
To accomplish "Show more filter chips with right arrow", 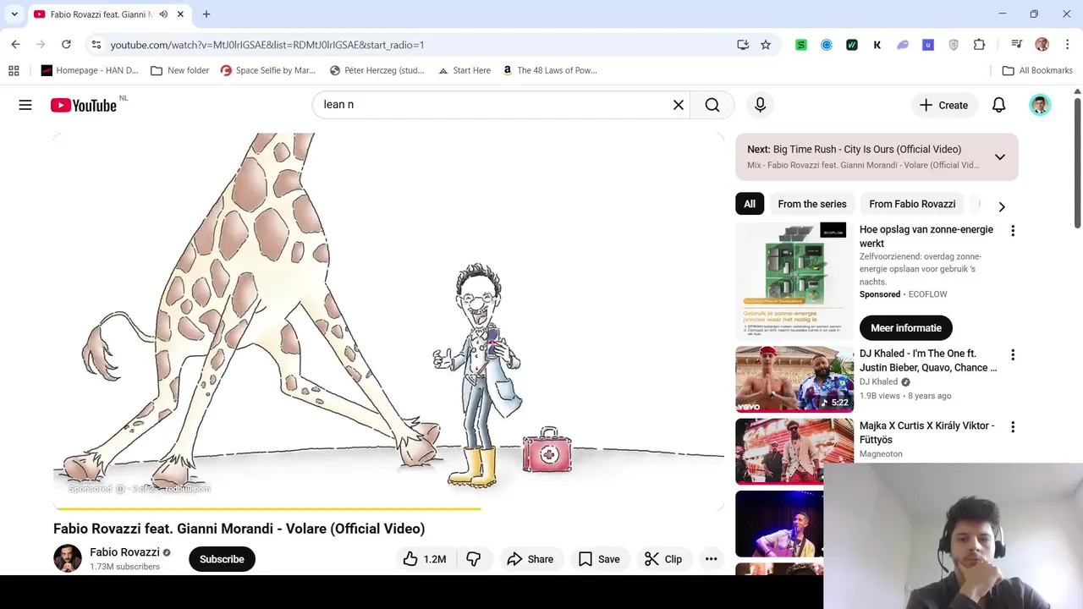I will [1002, 206].
